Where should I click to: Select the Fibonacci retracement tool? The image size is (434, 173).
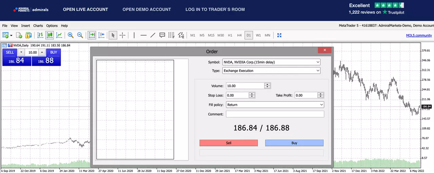point(171,35)
